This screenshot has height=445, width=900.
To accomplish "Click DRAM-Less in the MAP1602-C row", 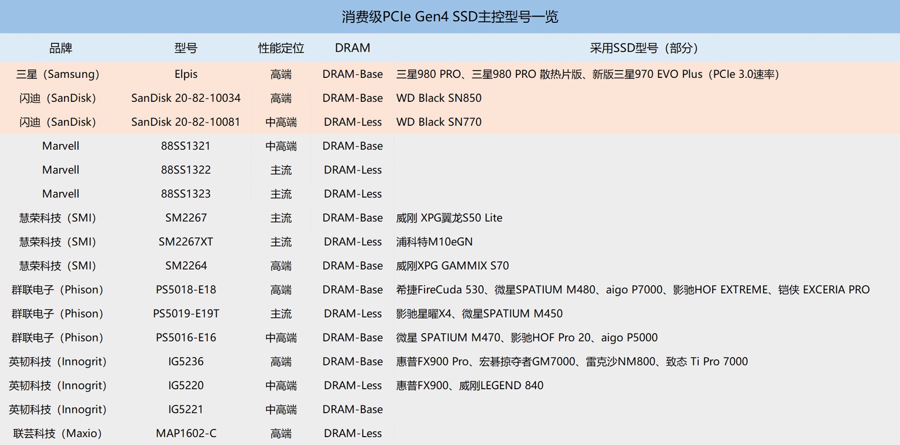I will (x=352, y=433).
